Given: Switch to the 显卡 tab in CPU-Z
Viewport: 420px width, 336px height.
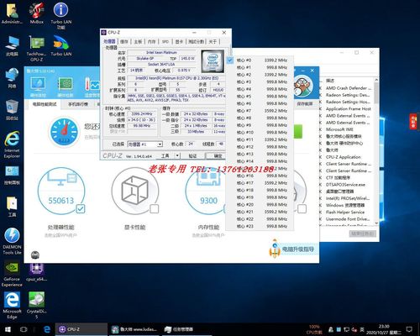Looking at the screenshot, I should point(179,42).
